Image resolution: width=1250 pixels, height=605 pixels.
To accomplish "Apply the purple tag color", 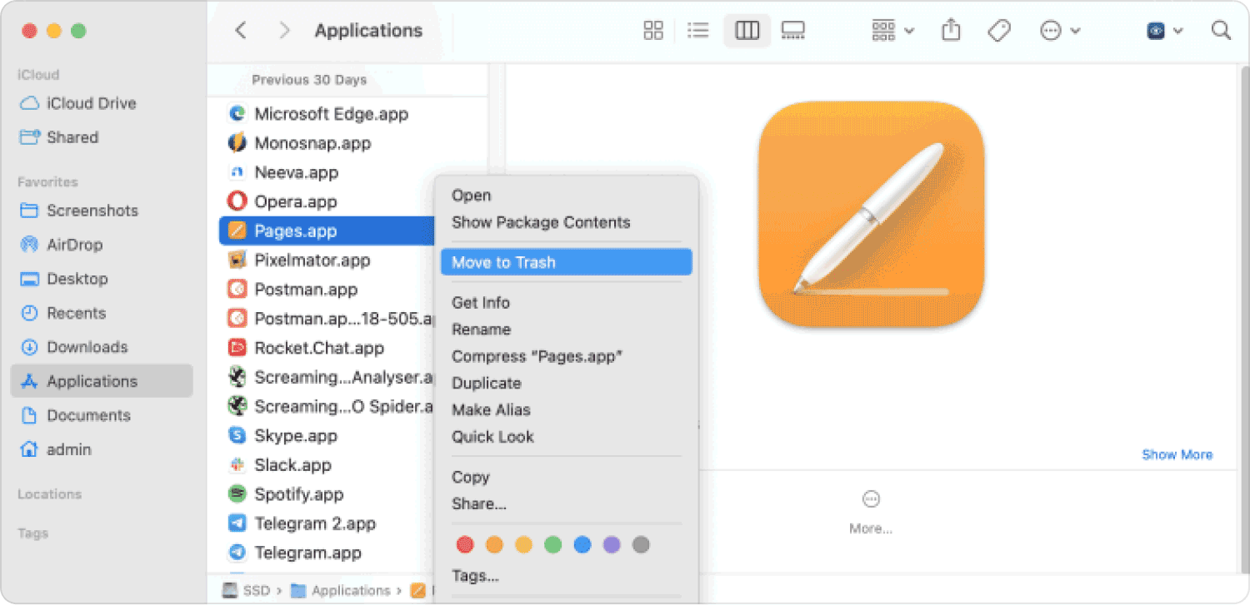I will (612, 545).
